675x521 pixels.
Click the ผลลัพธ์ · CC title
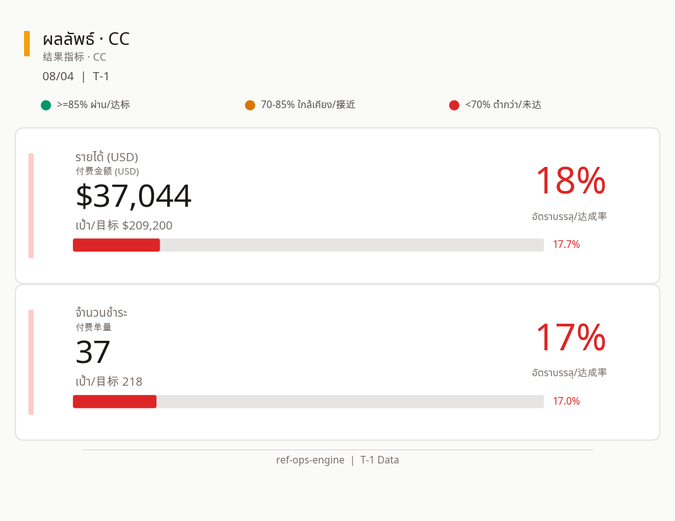[86, 39]
